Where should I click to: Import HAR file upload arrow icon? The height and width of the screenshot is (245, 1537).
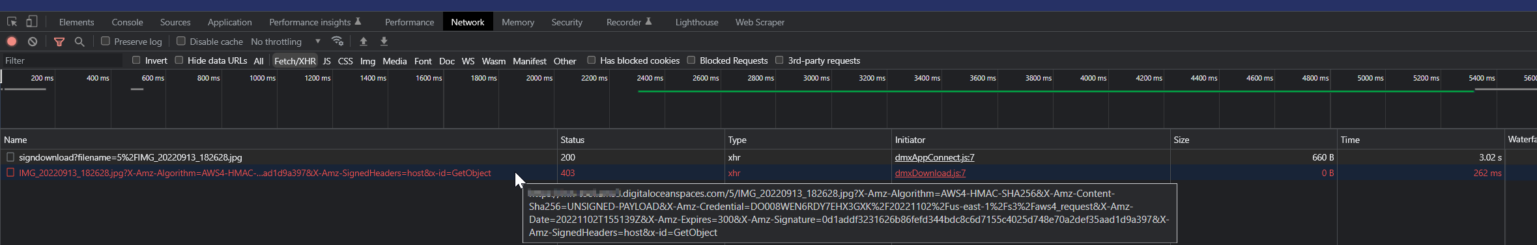pos(364,42)
